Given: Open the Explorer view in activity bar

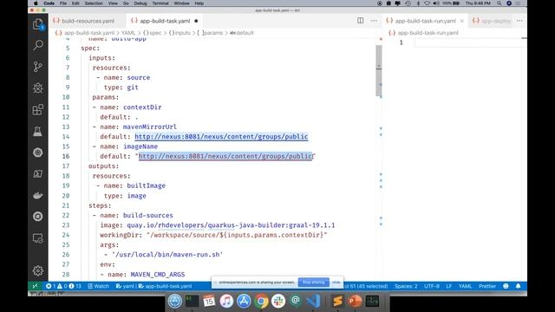Looking at the screenshot, I should pos(38,24).
